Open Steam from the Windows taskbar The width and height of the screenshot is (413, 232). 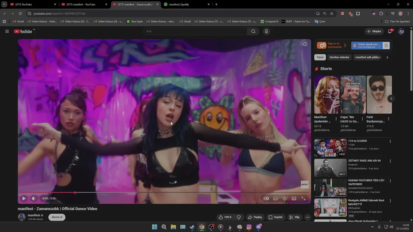coord(192,227)
